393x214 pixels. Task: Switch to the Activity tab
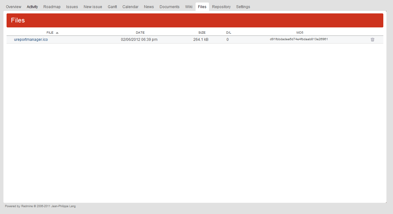click(x=32, y=7)
